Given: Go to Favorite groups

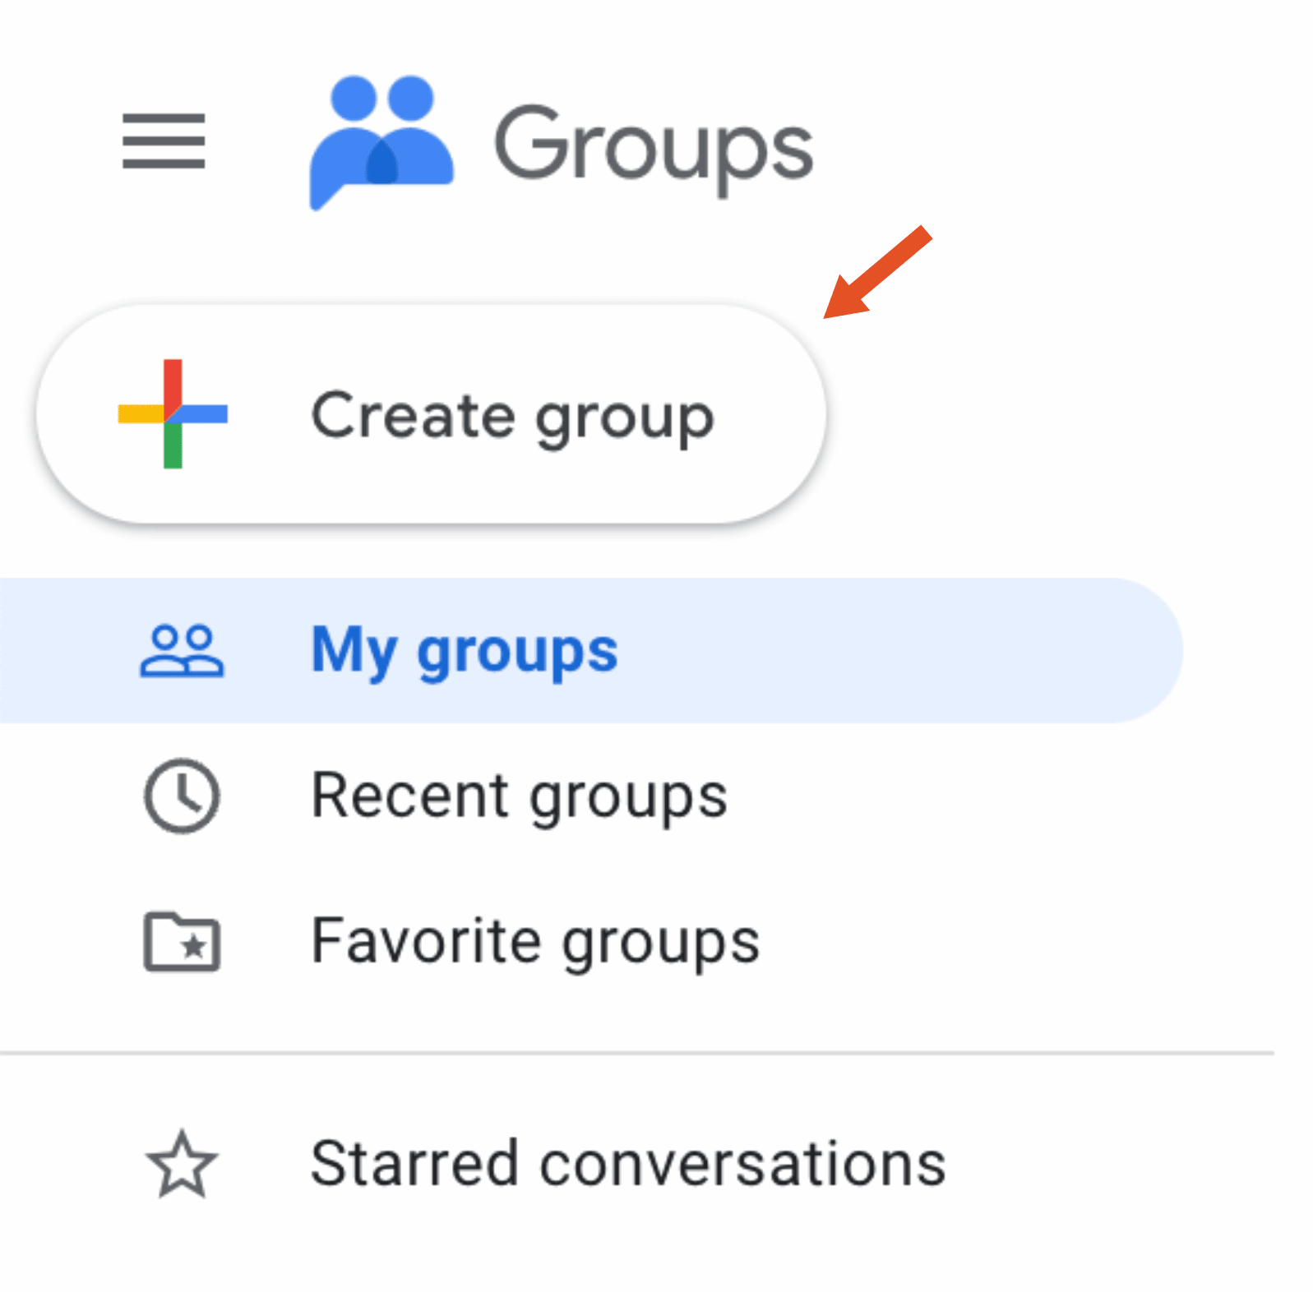Looking at the screenshot, I should tap(535, 941).
